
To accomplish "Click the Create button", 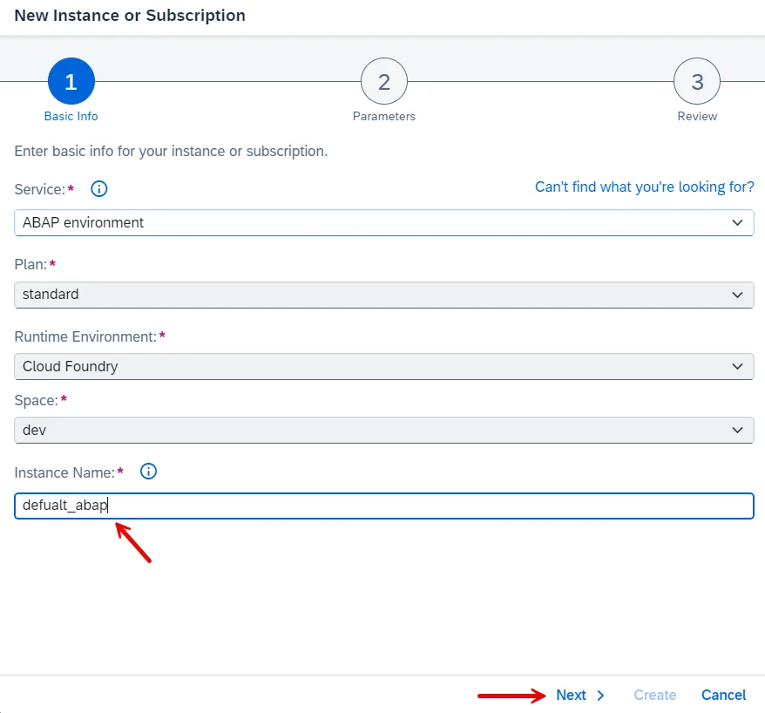I will coord(654,695).
